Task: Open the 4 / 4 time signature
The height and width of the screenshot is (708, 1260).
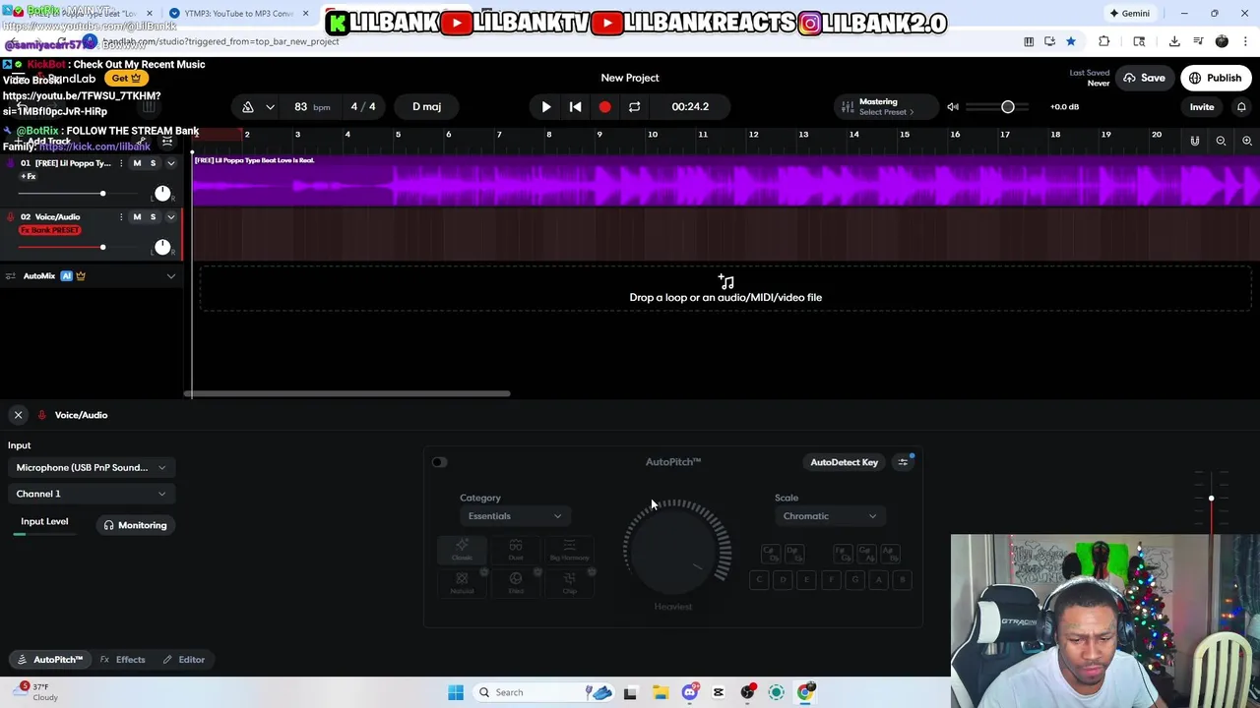Action: click(x=363, y=106)
